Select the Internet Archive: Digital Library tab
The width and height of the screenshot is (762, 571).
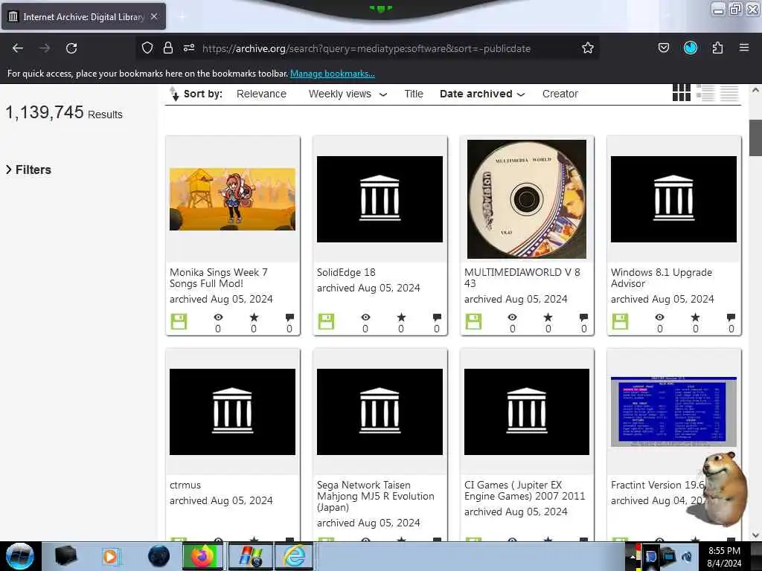point(83,17)
